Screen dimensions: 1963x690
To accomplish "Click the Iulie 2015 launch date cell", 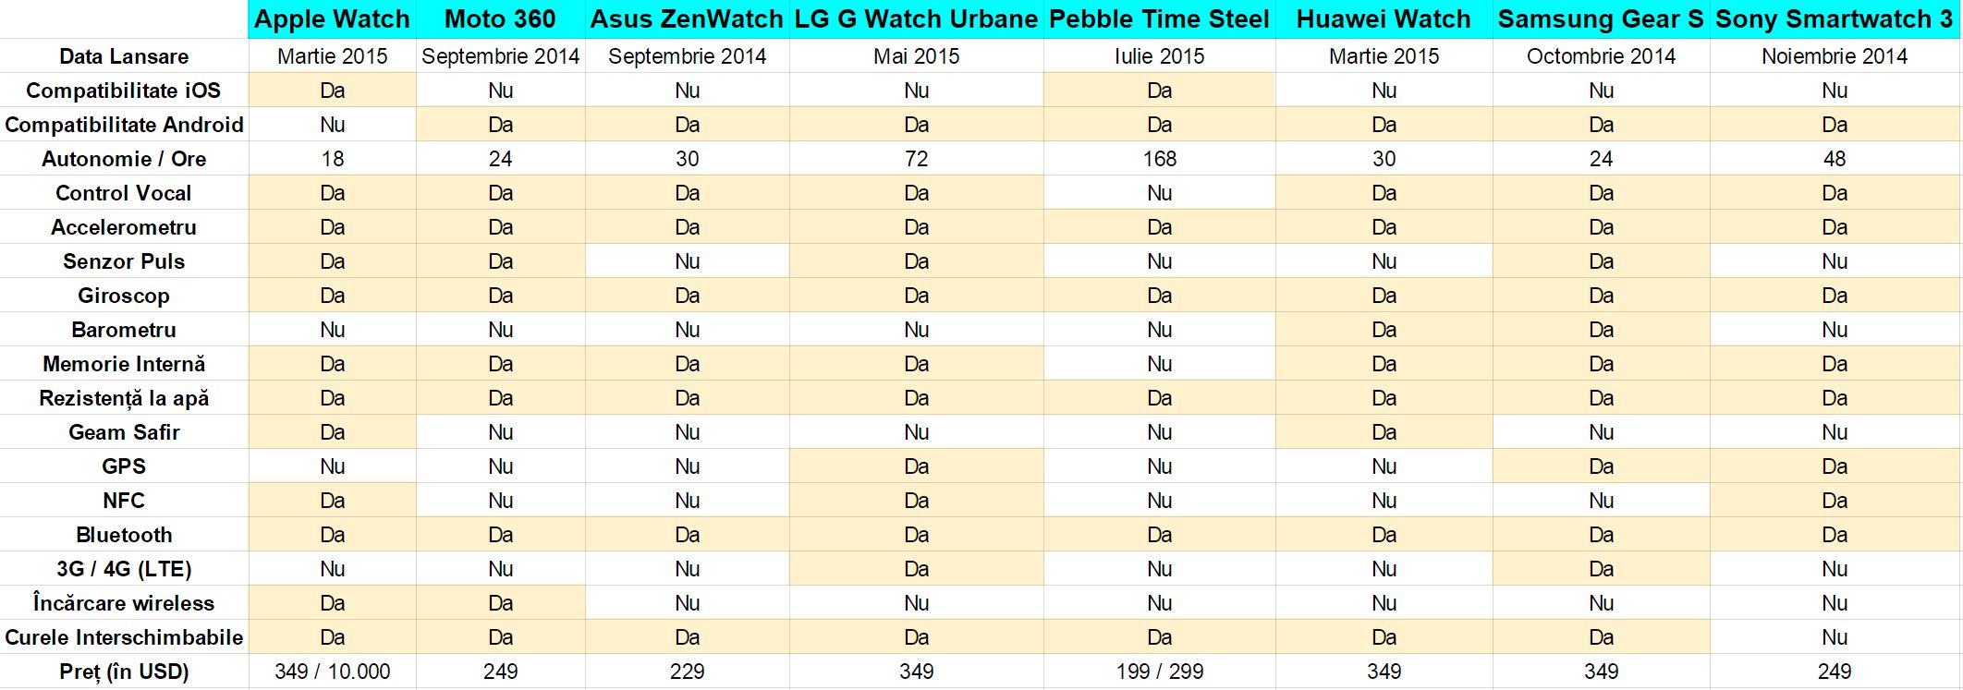I will click(1159, 56).
